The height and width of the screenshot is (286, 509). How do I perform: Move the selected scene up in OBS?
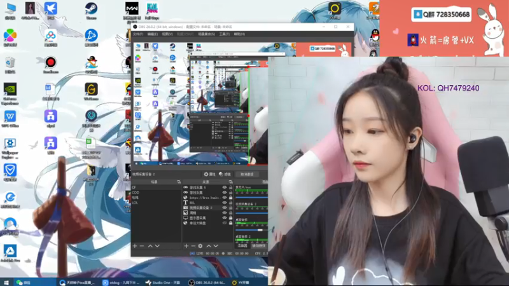[x=150, y=246]
